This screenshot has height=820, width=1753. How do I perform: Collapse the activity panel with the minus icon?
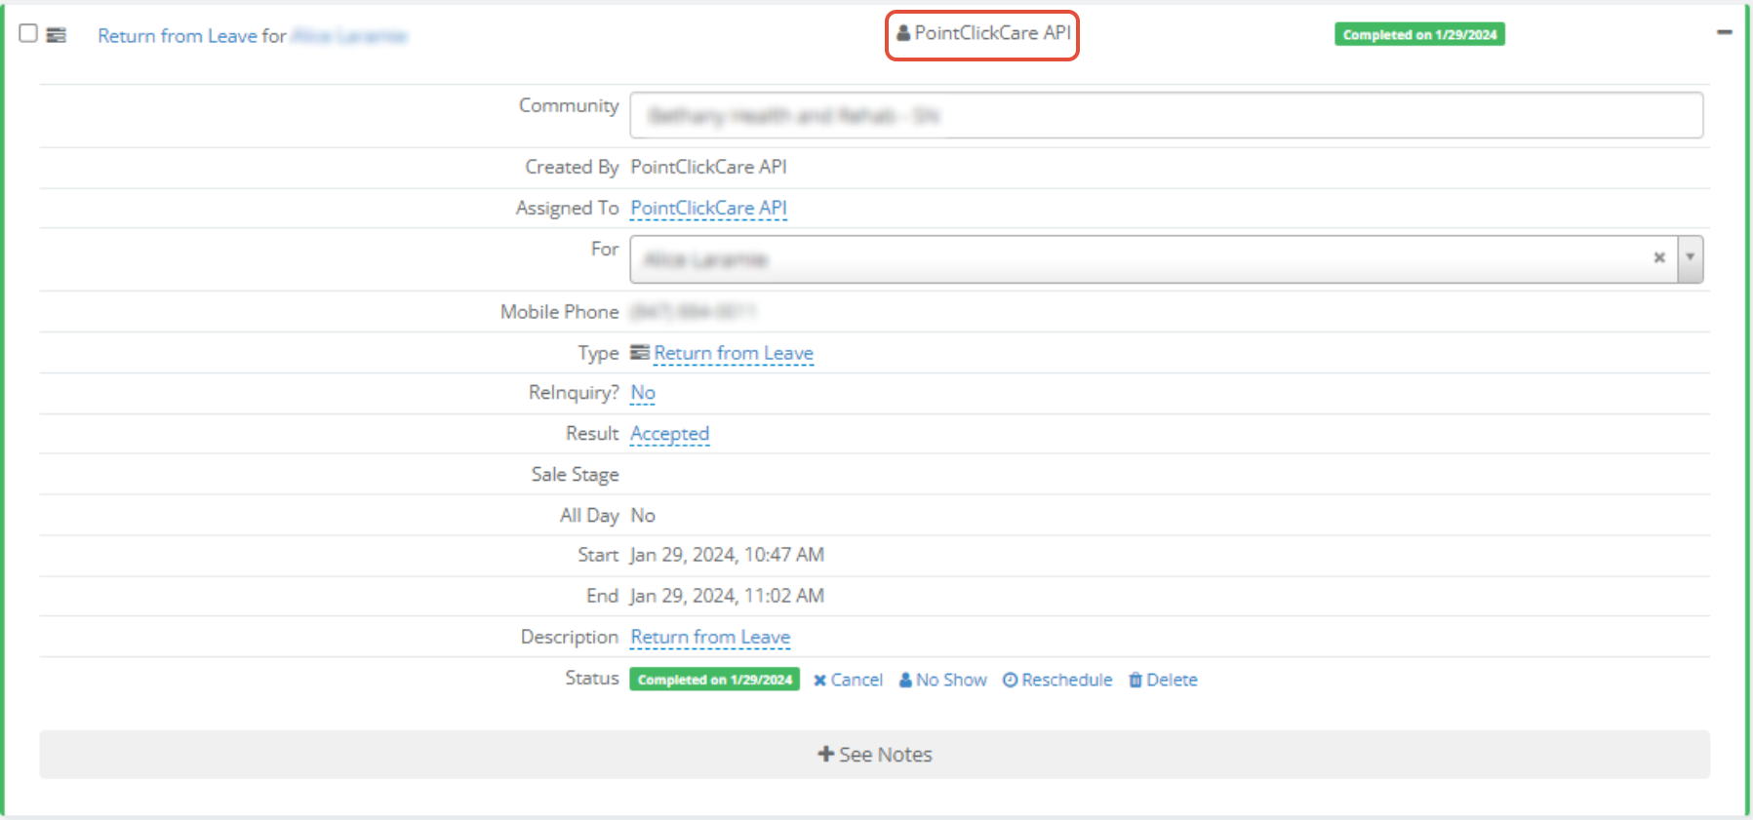(1725, 32)
